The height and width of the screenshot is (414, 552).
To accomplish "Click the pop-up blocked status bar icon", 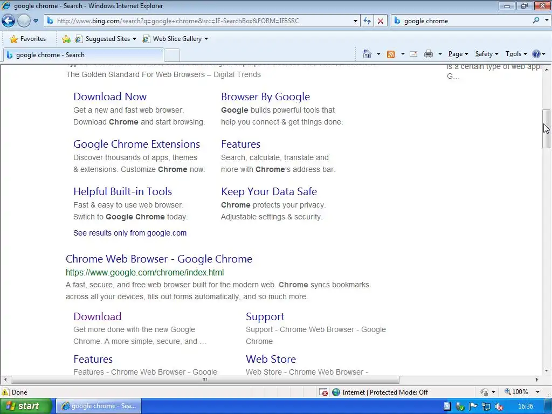I will tap(323, 392).
